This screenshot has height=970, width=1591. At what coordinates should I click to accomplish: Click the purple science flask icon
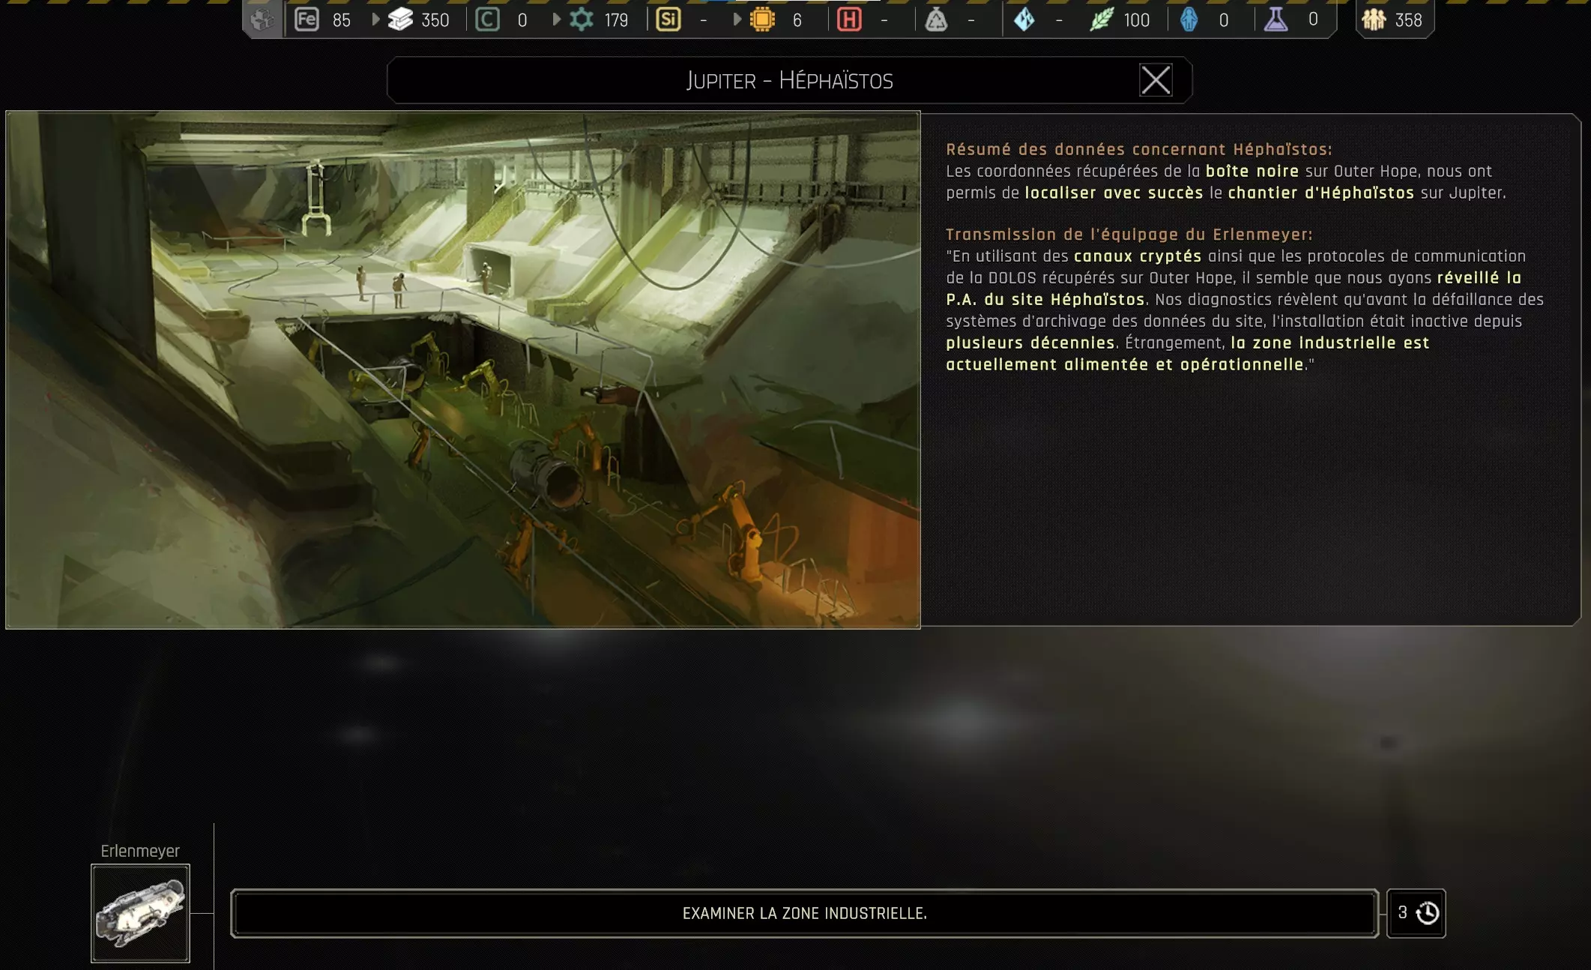coord(1275,19)
